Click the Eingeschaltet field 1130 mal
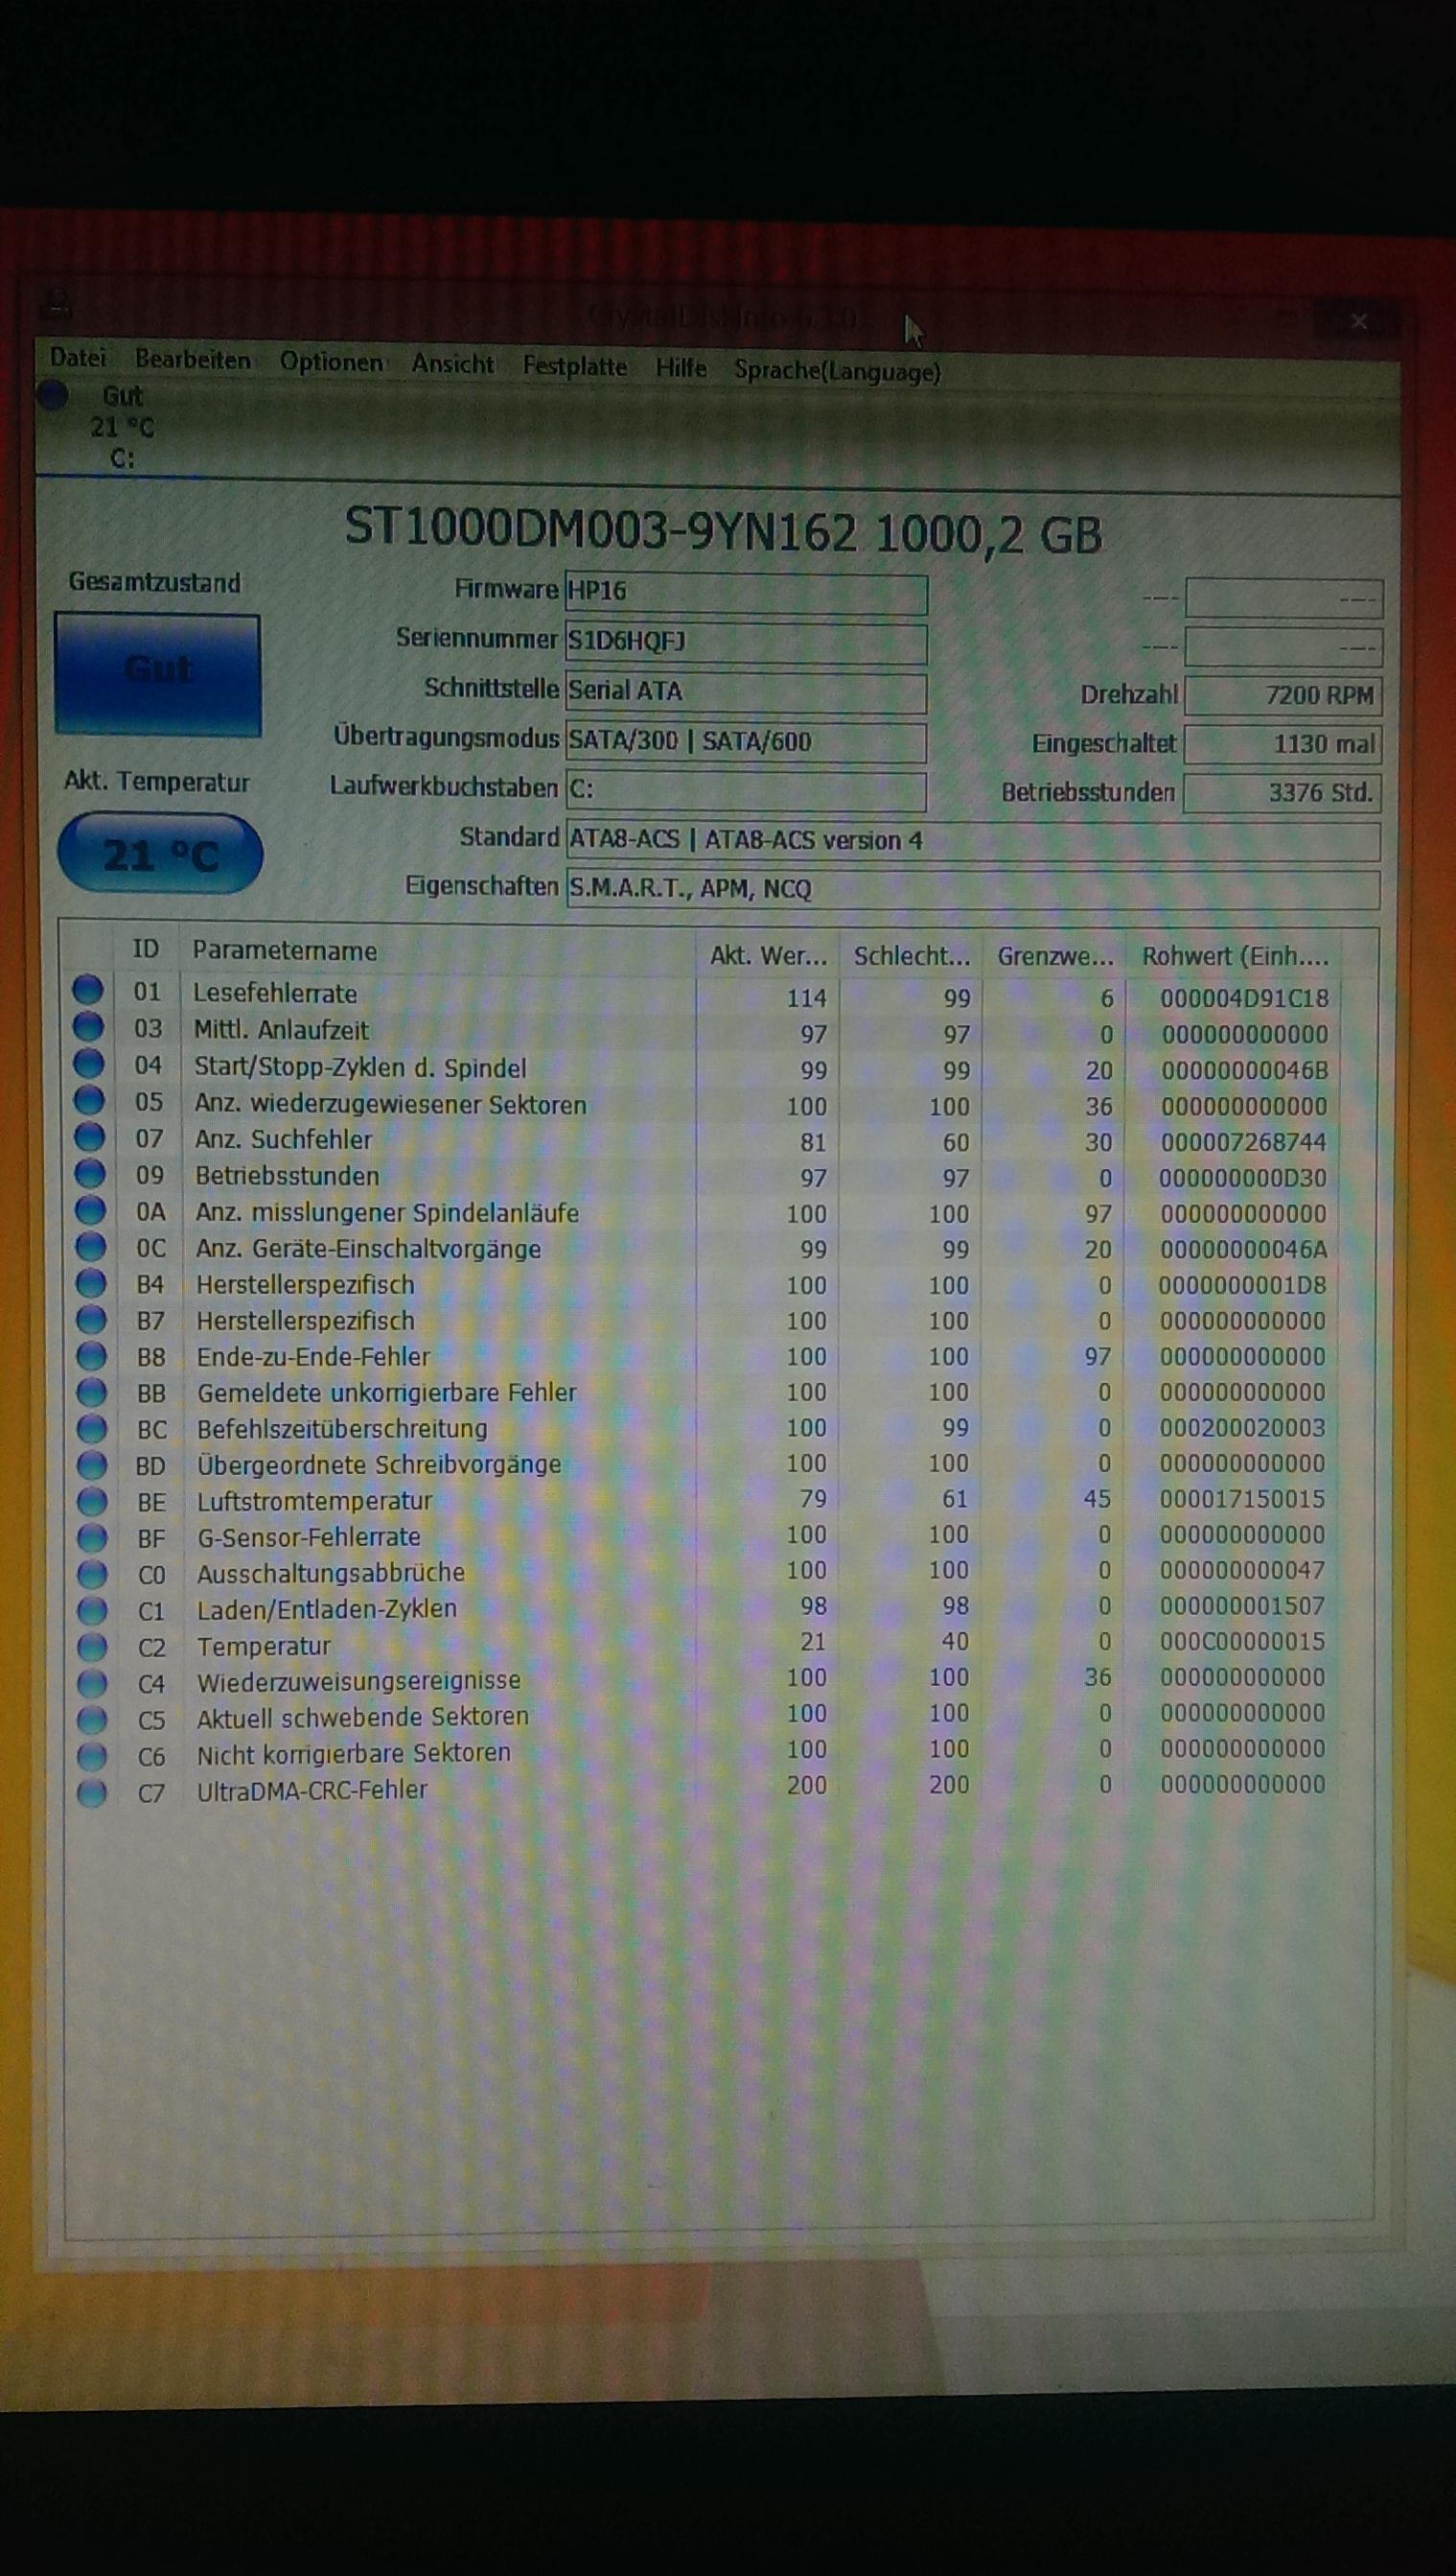This screenshot has height=2576, width=1456. tap(1283, 744)
